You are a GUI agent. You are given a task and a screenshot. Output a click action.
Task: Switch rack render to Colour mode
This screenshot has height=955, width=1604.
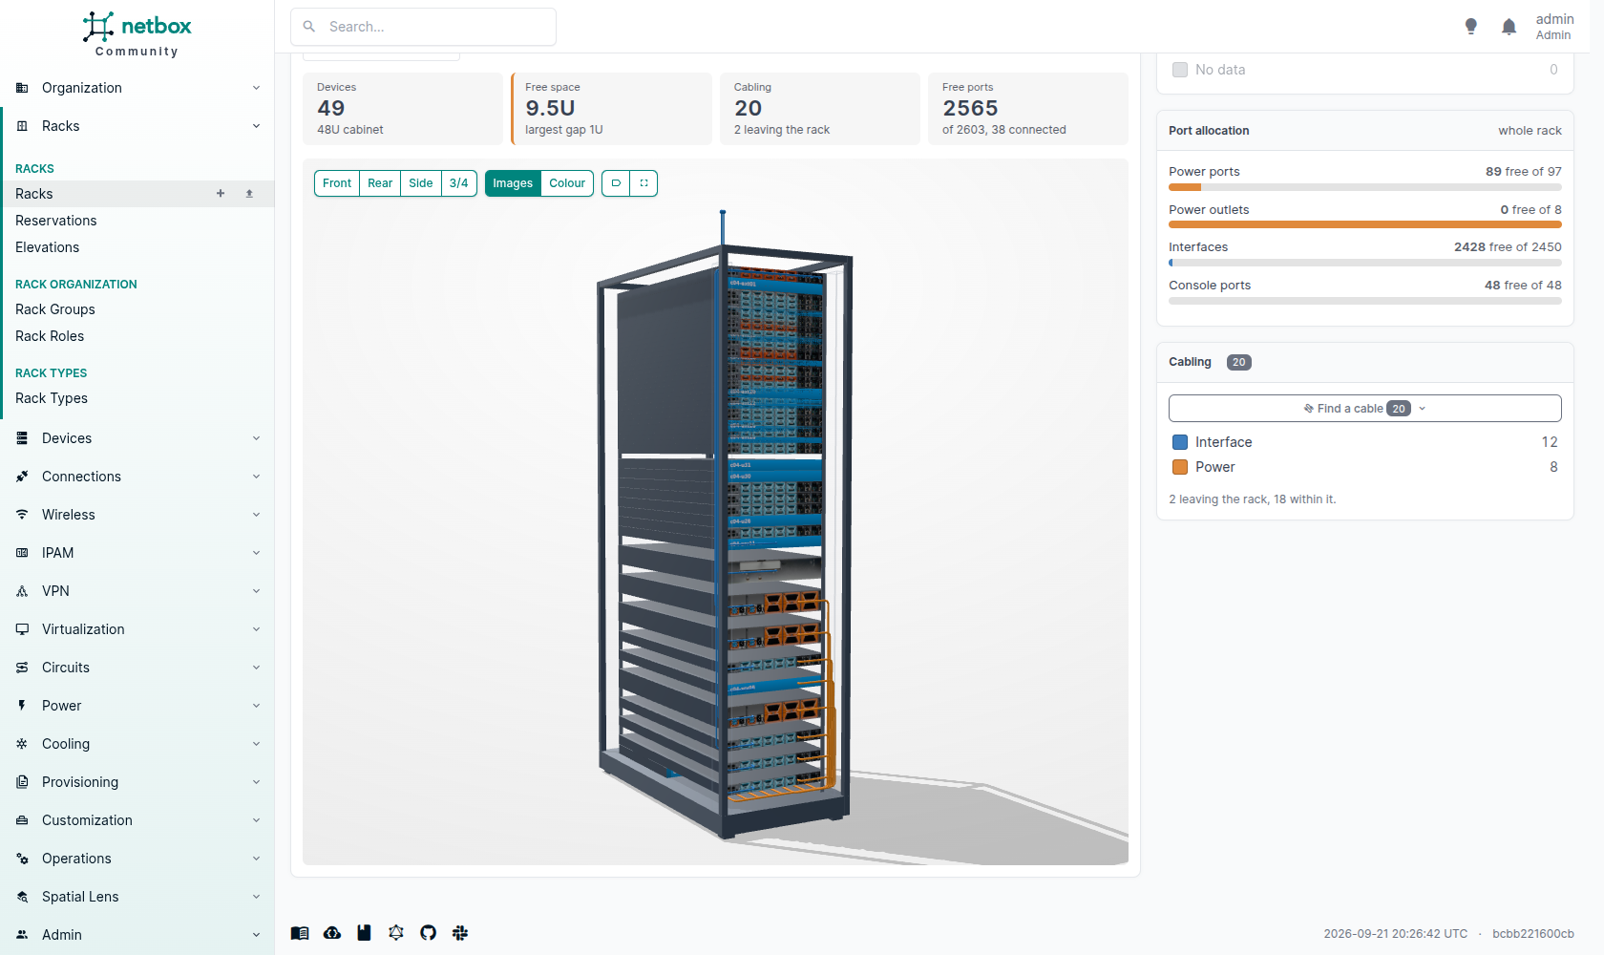pos(567,183)
